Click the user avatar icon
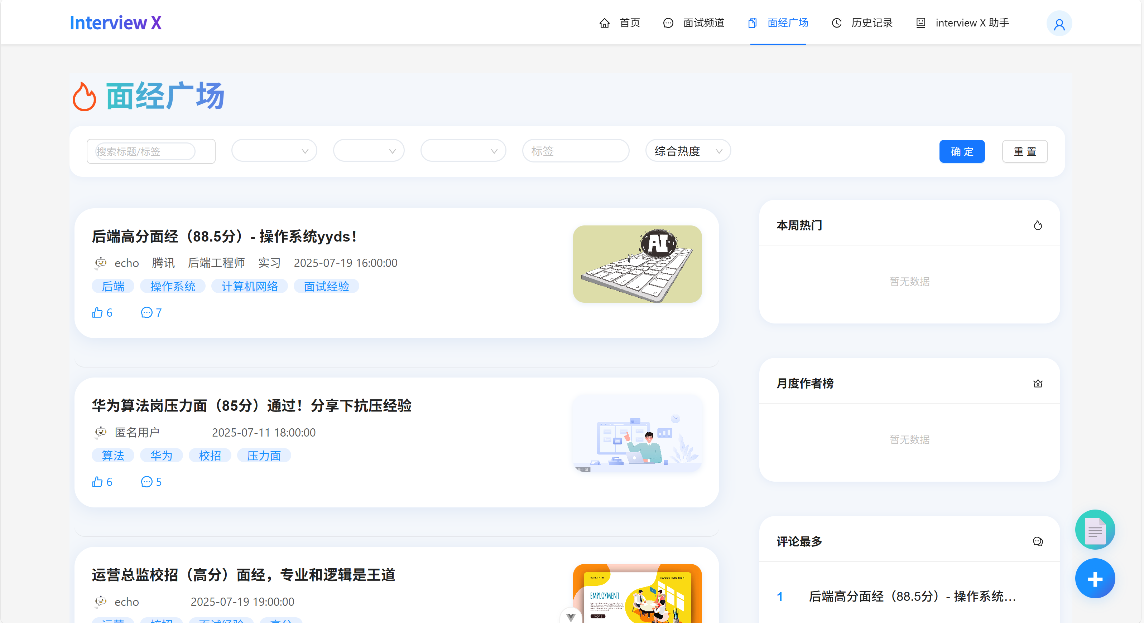Viewport: 1144px width, 623px height. pos(1059,24)
